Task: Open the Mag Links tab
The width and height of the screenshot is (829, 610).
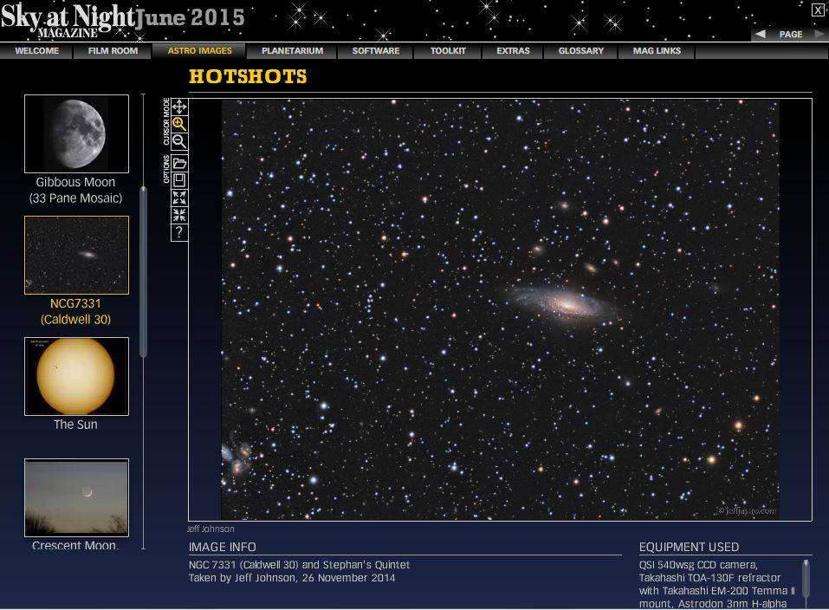Action: (657, 51)
